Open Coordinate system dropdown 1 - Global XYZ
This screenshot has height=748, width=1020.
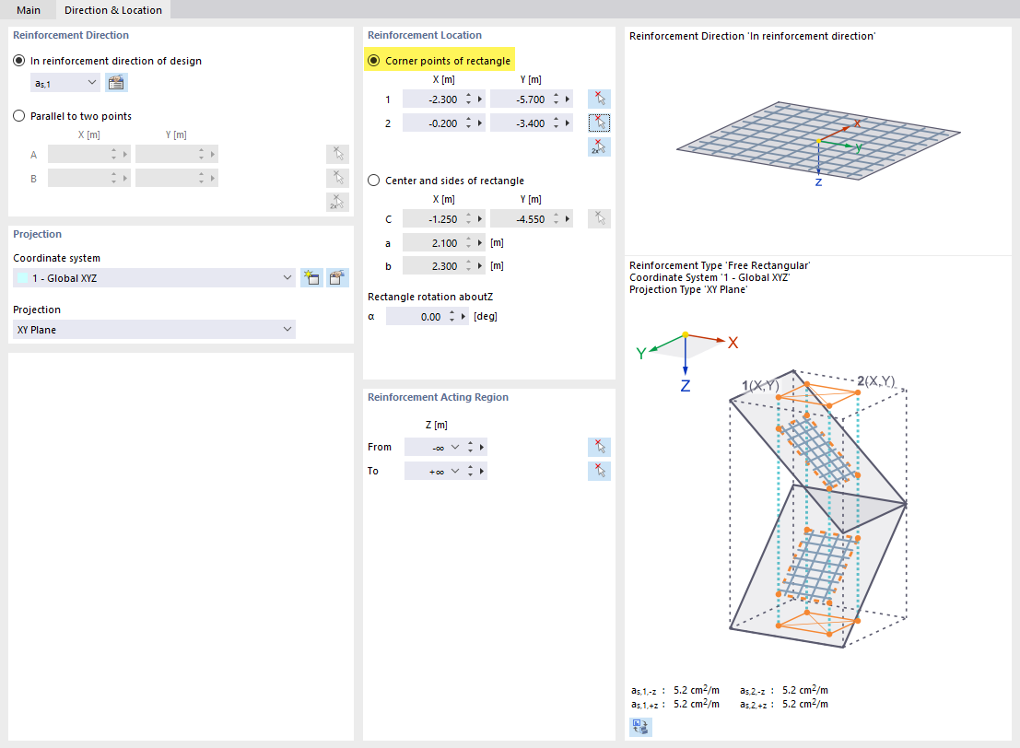[x=154, y=277]
